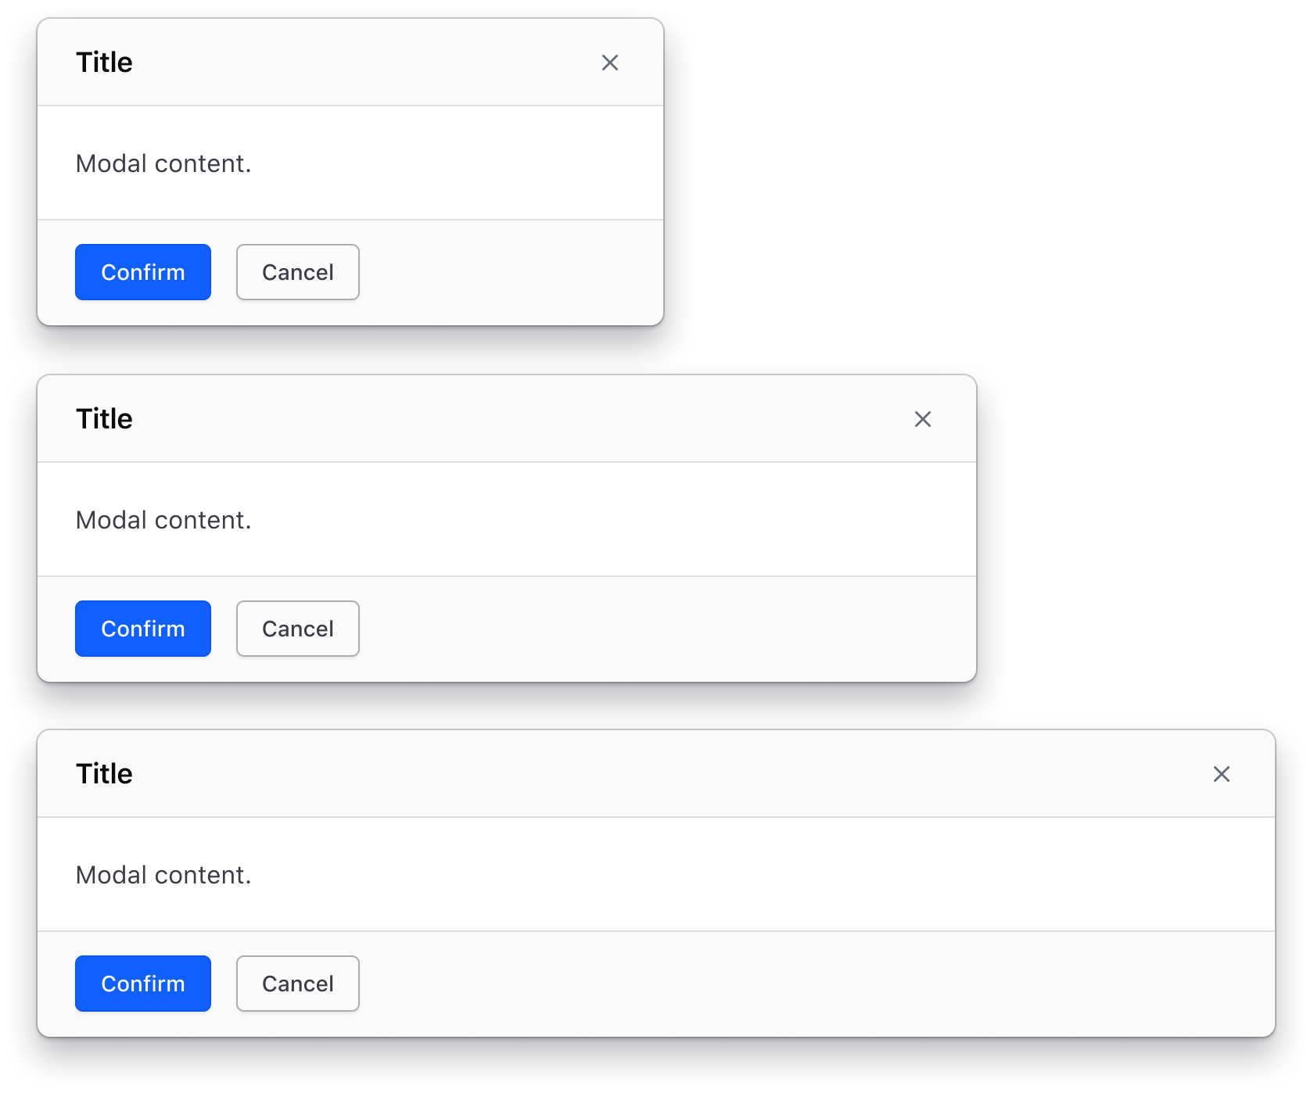Dismiss the small top modal via its X icon
Viewport: 1314px width, 1093px height.
pos(610,63)
